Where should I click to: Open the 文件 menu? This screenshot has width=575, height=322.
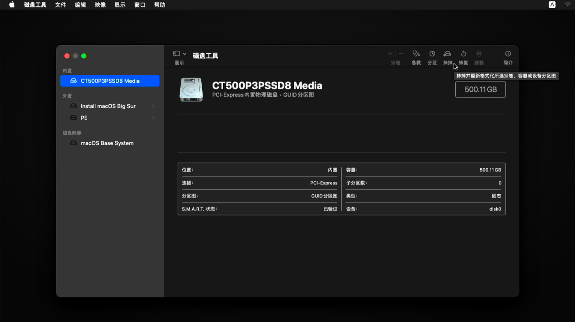[x=60, y=5]
